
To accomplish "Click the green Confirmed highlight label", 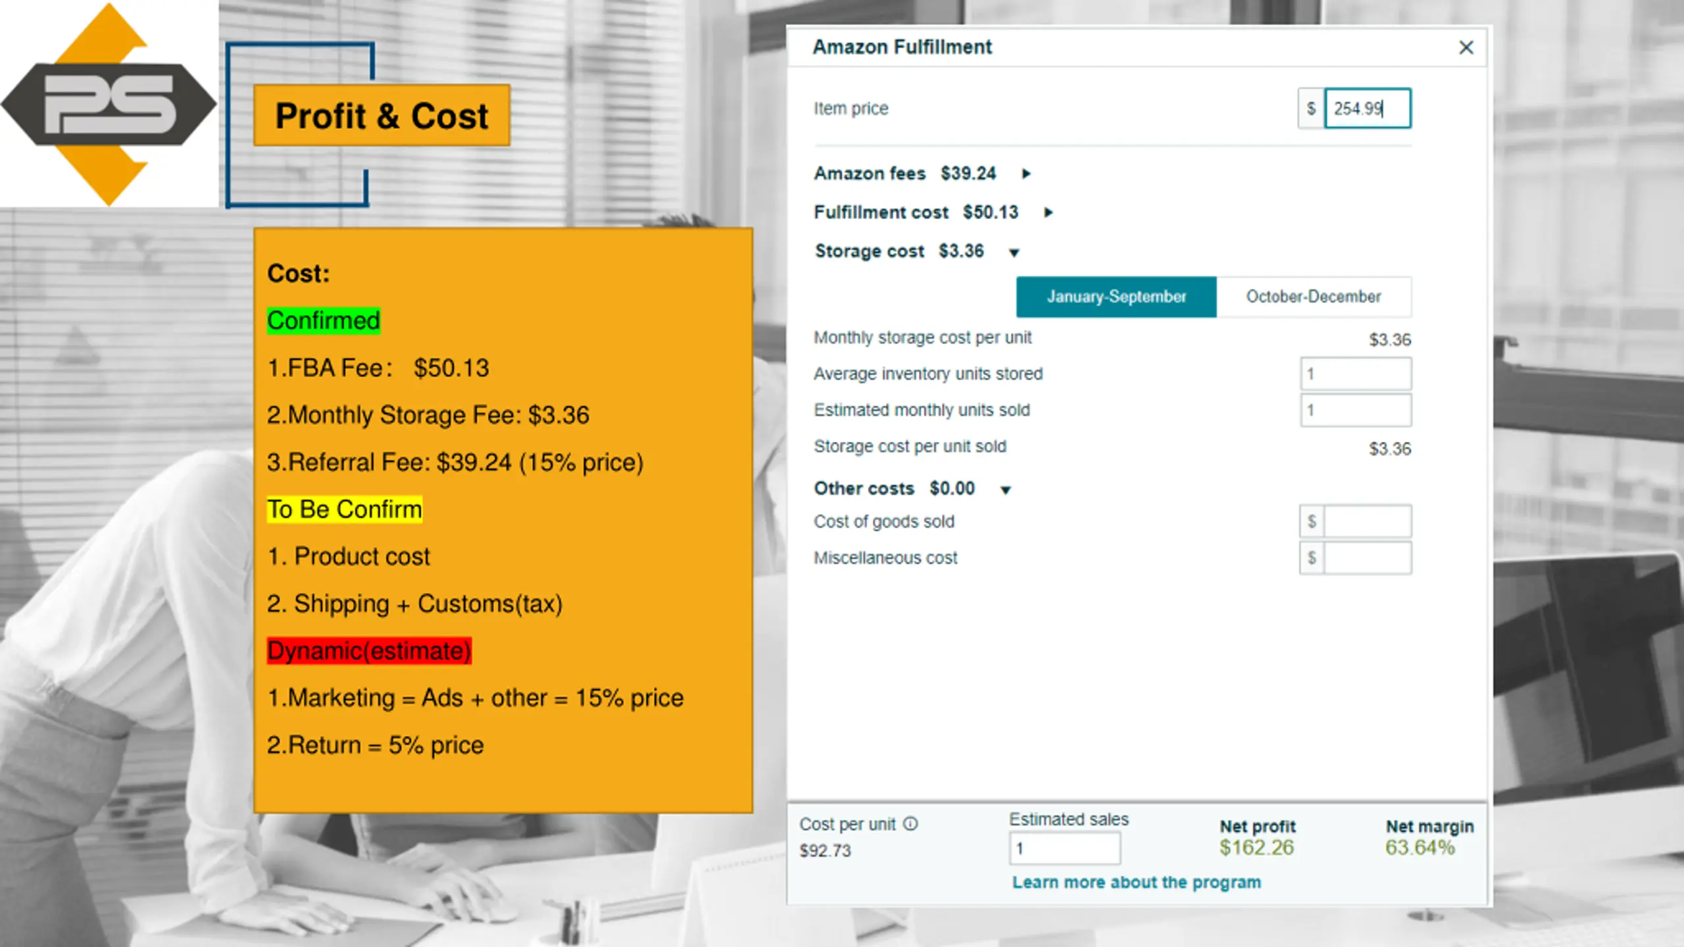I will tap(324, 321).
